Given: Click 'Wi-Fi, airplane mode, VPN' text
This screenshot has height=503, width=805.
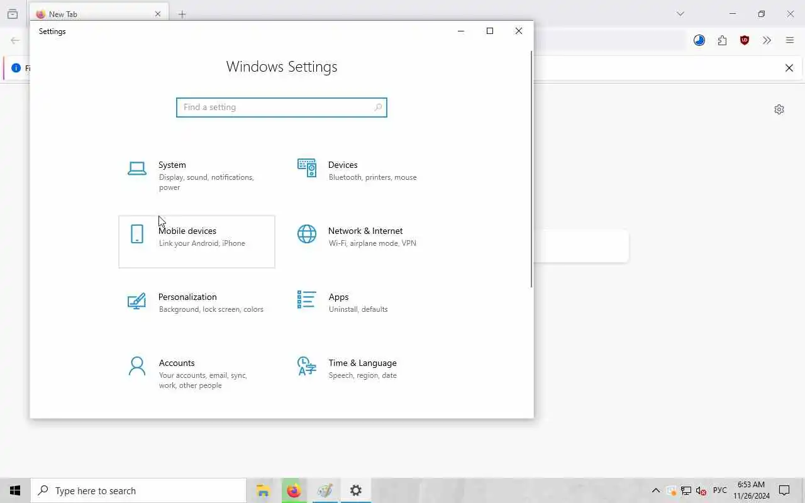Looking at the screenshot, I should point(372,243).
